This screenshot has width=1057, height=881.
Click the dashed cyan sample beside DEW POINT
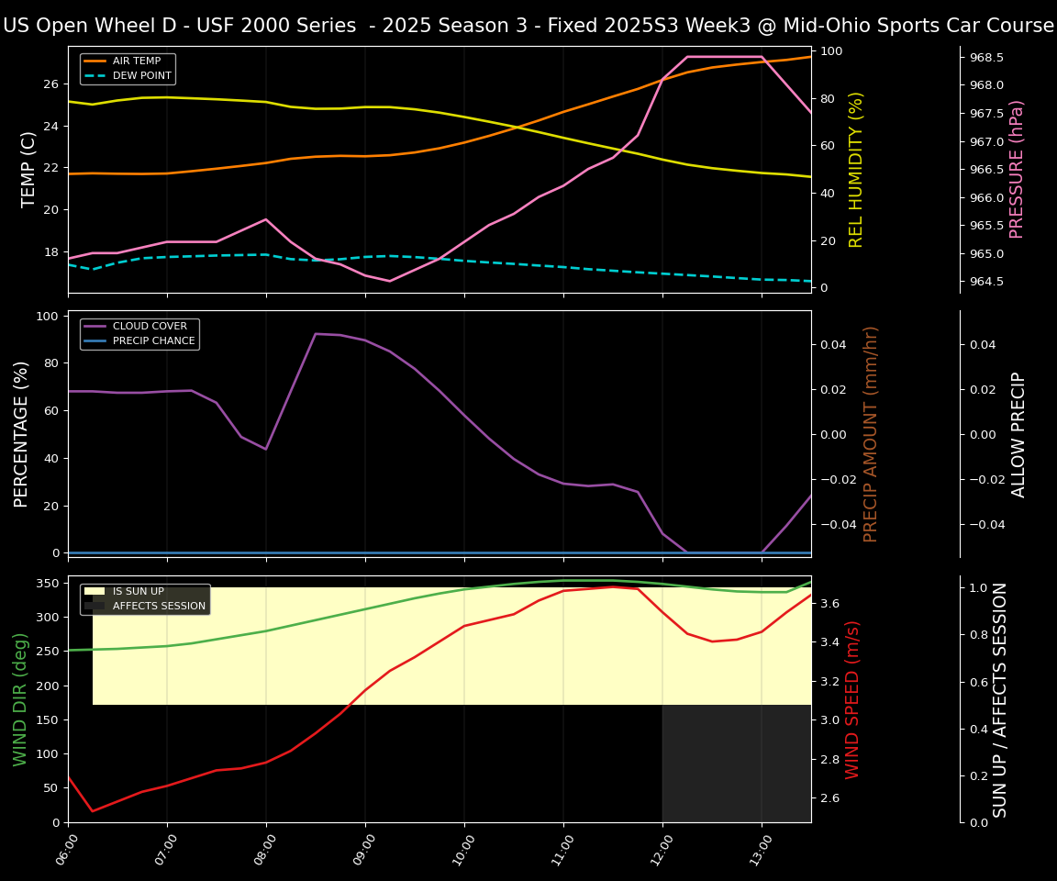click(x=95, y=75)
